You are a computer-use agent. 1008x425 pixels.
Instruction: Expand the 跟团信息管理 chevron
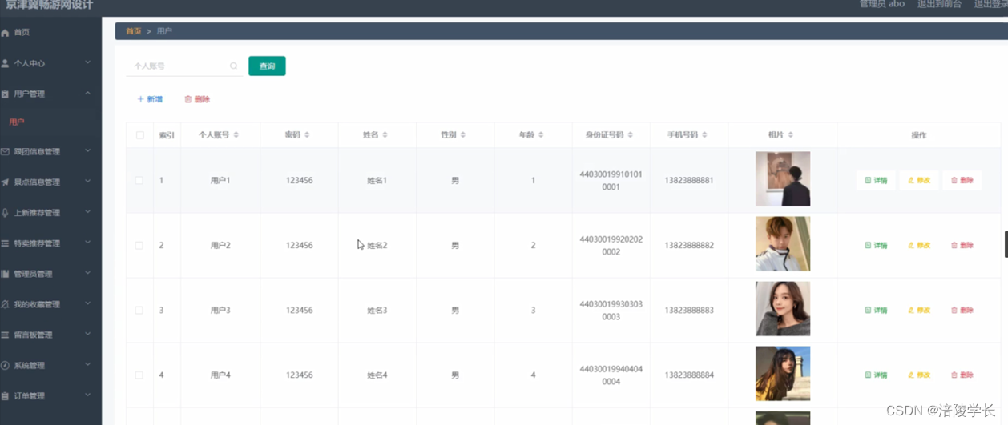pos(88,150)
